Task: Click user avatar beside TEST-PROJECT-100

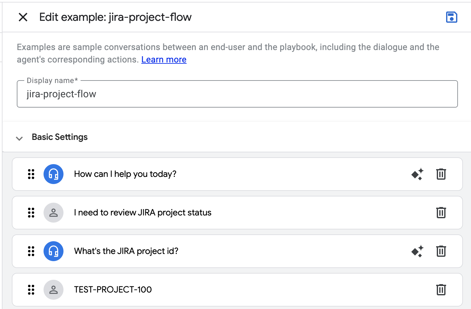Action: point(54,290)
